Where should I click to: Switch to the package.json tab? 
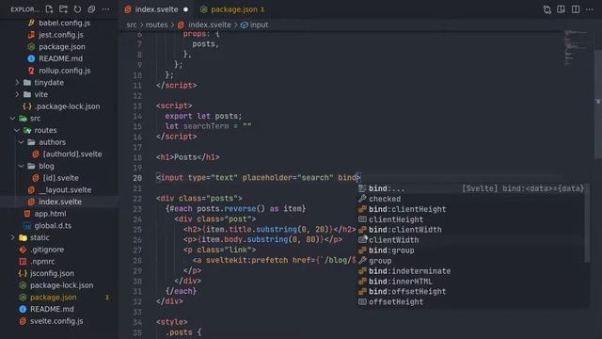(x=234, y=9)
